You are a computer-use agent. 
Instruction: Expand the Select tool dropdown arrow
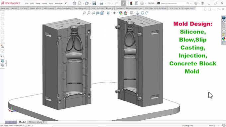pyautogui.click(x=127, y=3)
